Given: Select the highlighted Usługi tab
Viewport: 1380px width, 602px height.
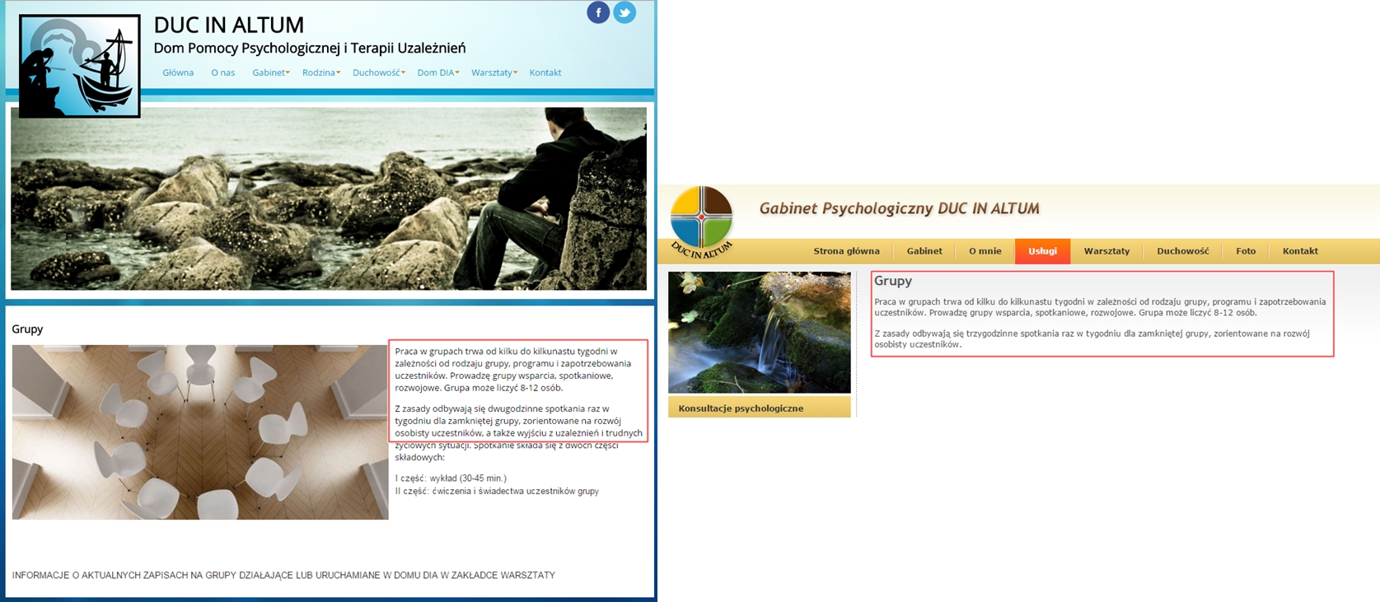Looking at the screenshot, I should (1042, 251).
